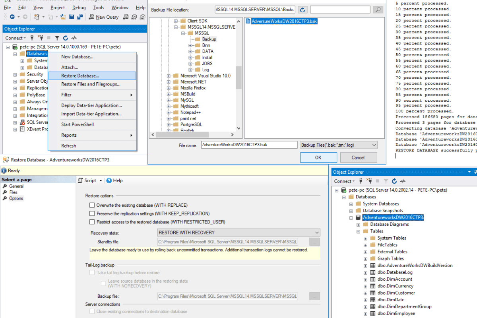Expand the dbo.DimCustomer table node
This screenshot has width=477, height=318.
[366, 293]
